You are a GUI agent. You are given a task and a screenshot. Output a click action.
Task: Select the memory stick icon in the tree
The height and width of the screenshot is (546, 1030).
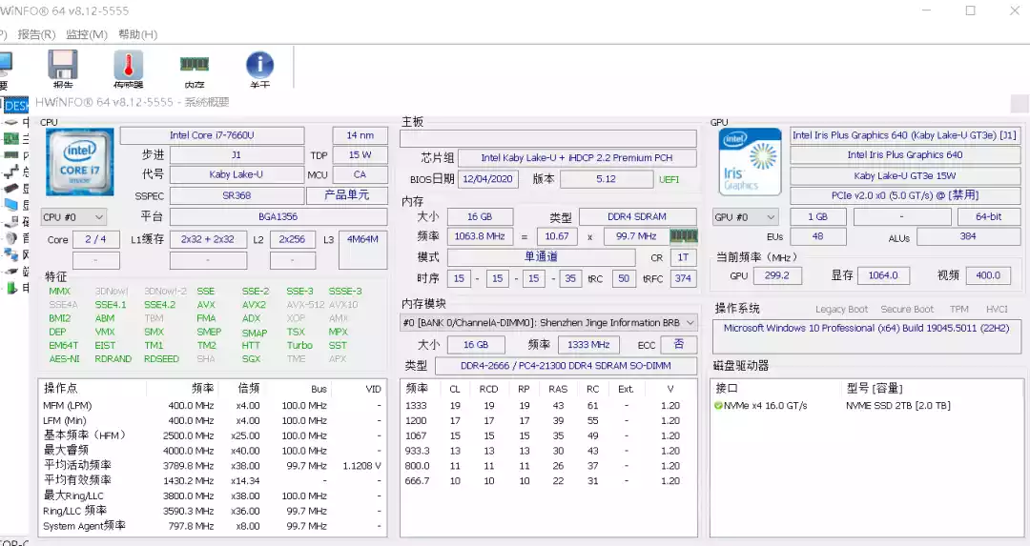tap(11, 155)
